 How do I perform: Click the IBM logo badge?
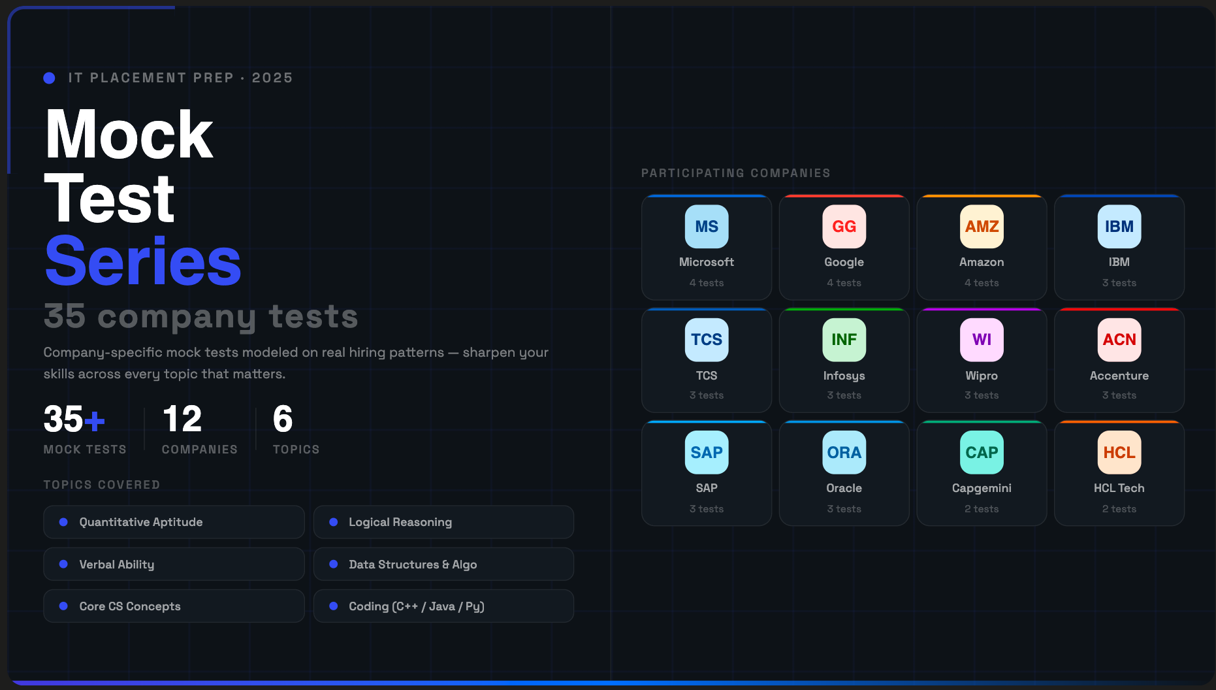(x=1119, y=227)
